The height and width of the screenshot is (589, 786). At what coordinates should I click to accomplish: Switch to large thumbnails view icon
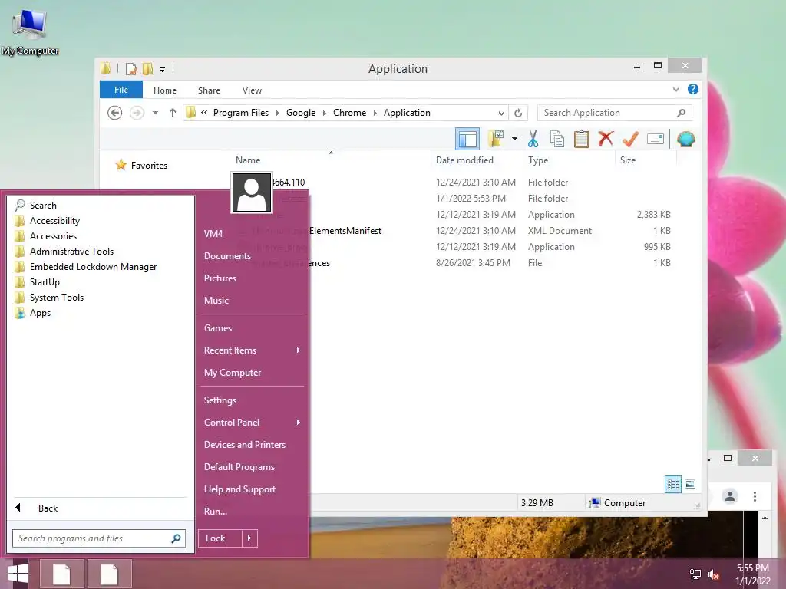point(690,484)
